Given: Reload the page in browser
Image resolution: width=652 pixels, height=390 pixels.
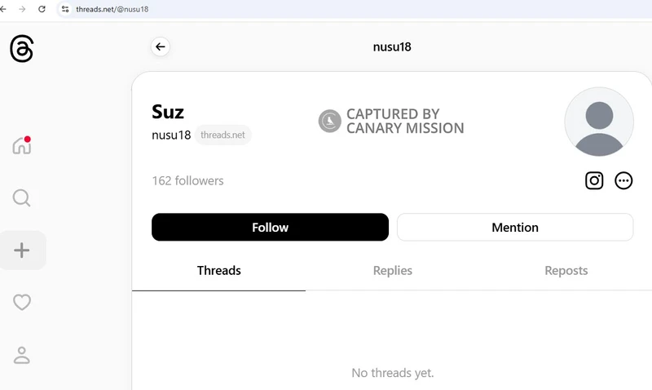Looking at the screenshot, I should point(42,9).
